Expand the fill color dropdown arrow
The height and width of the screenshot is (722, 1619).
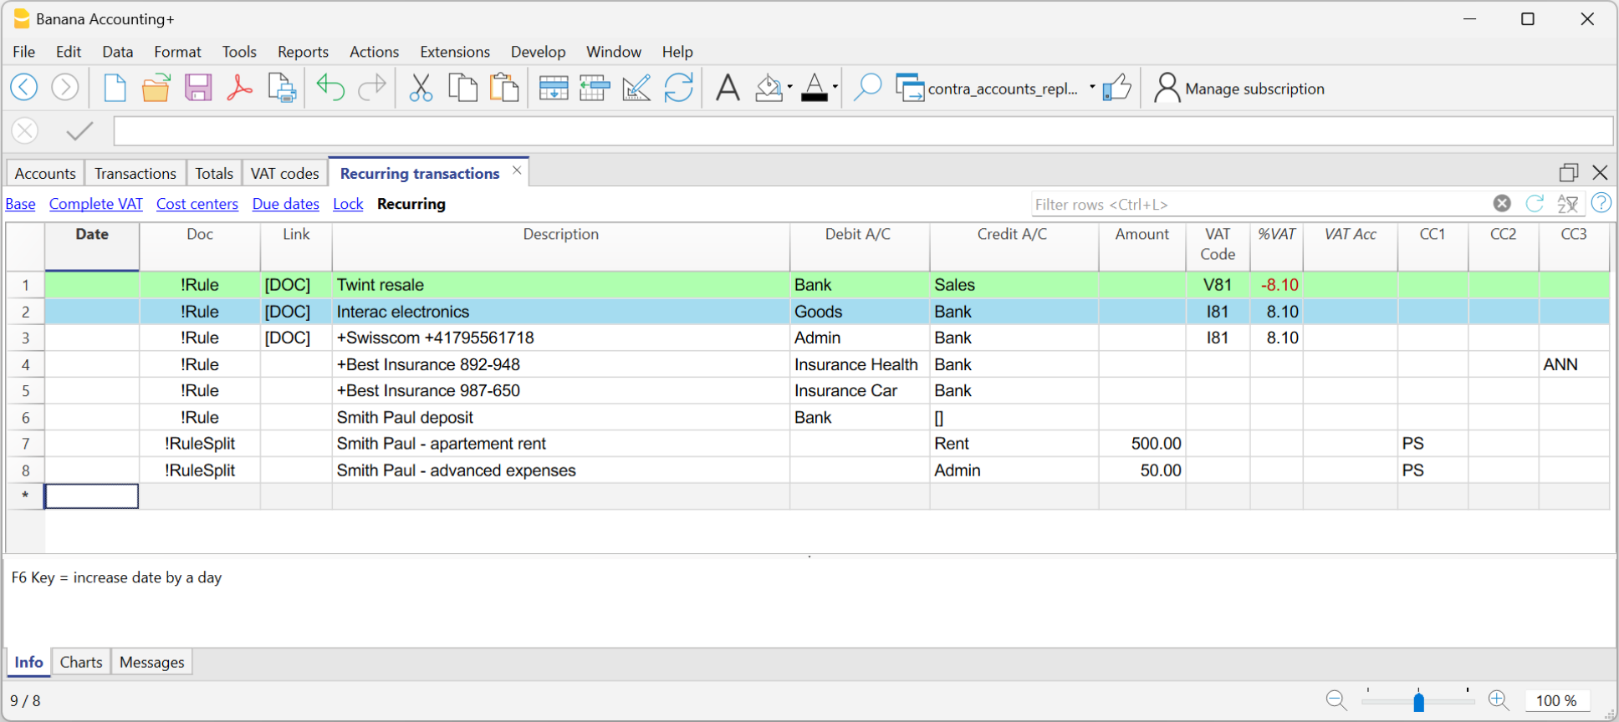[790, 87]
